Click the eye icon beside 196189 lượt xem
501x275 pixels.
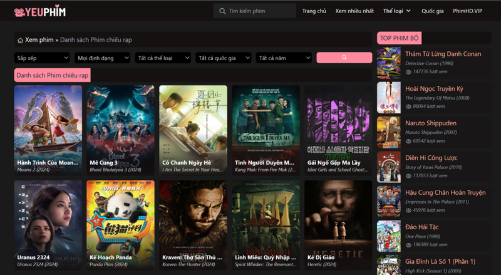408,245
